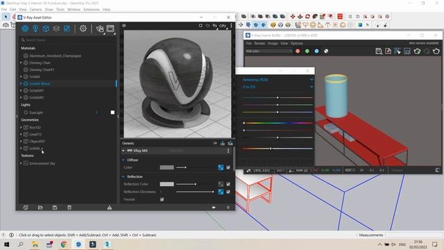Click purge unused assets broom icon
Screen dimensions: 444x250
pyautogui.click(x=110, y=208)
